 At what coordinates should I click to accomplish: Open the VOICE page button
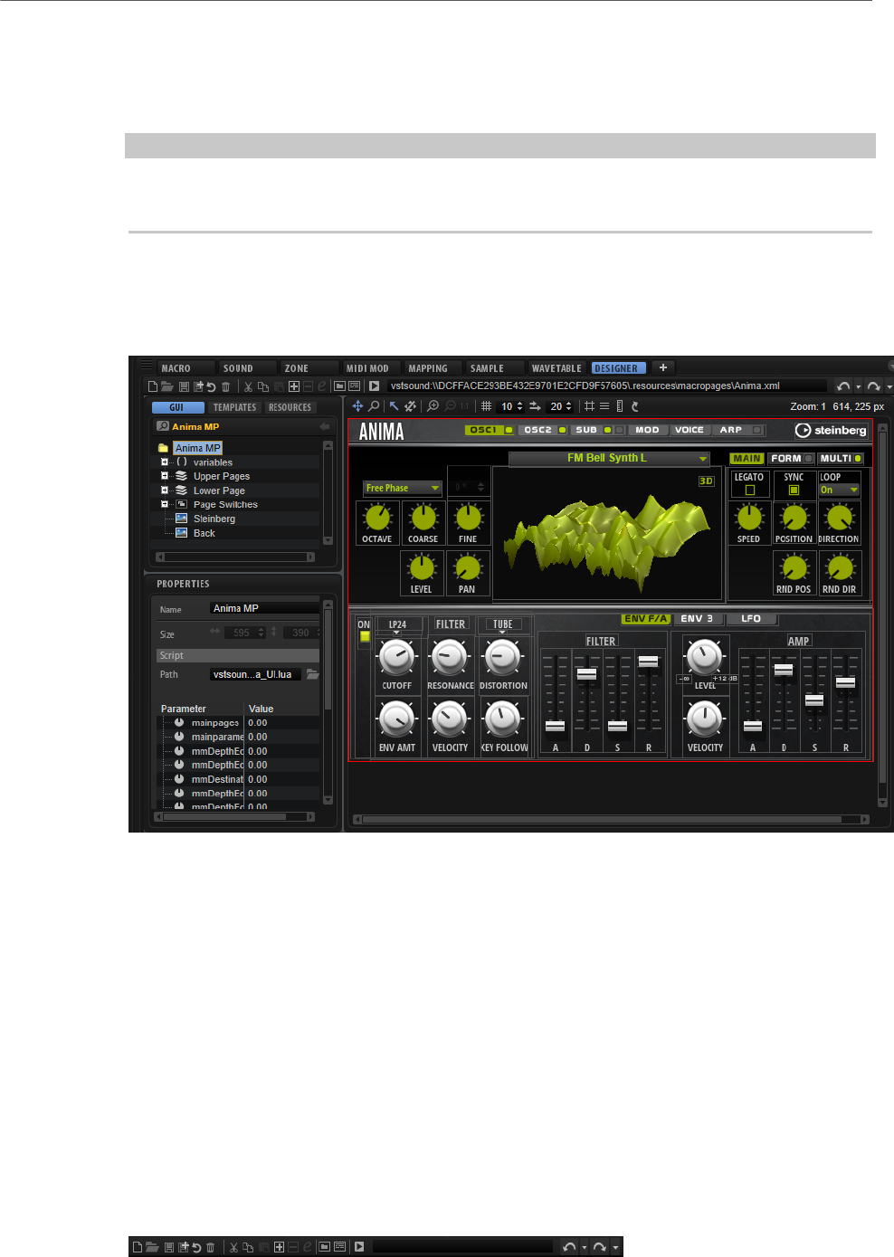690,430
